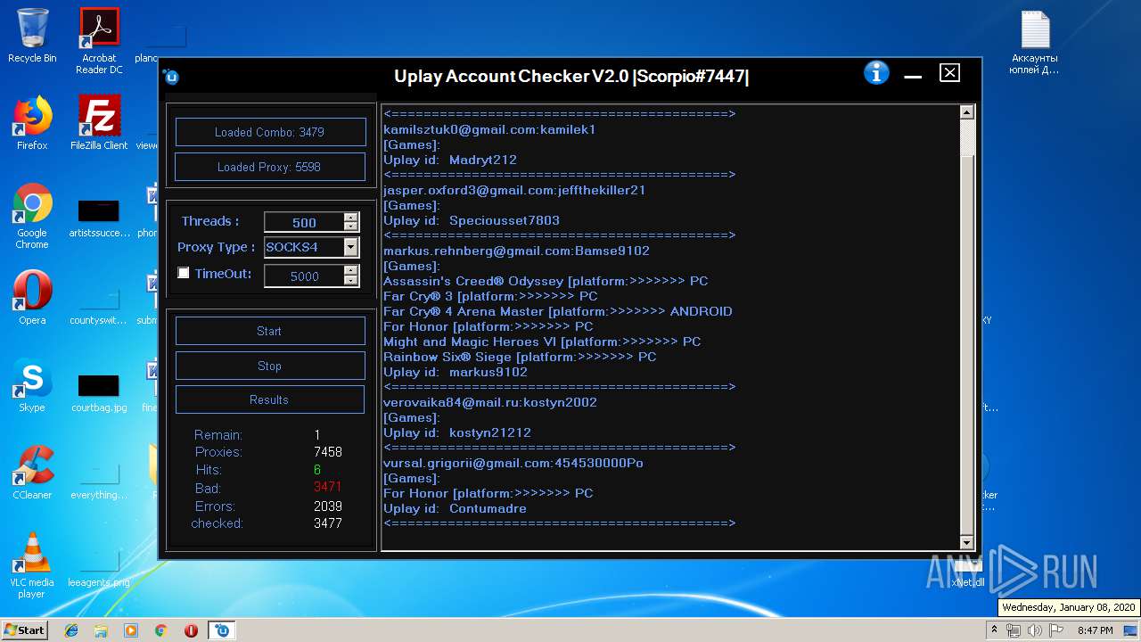The width and height of the screenshot is (1141, 642).
Task: Click the Threads value field
Action: (304, 222)
